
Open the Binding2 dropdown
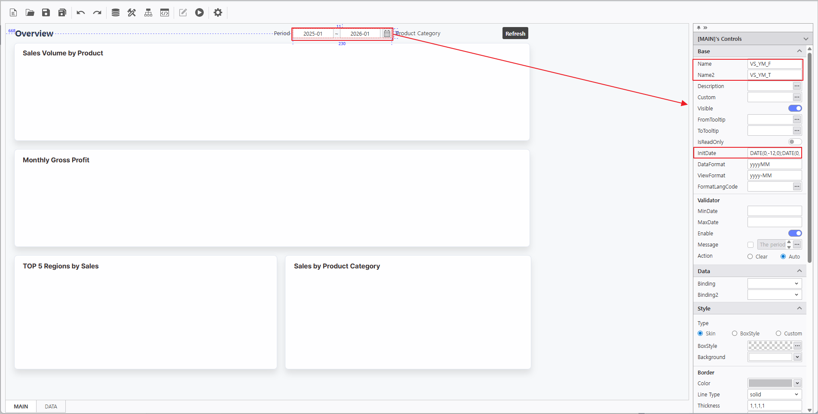[x=775, y=295]
